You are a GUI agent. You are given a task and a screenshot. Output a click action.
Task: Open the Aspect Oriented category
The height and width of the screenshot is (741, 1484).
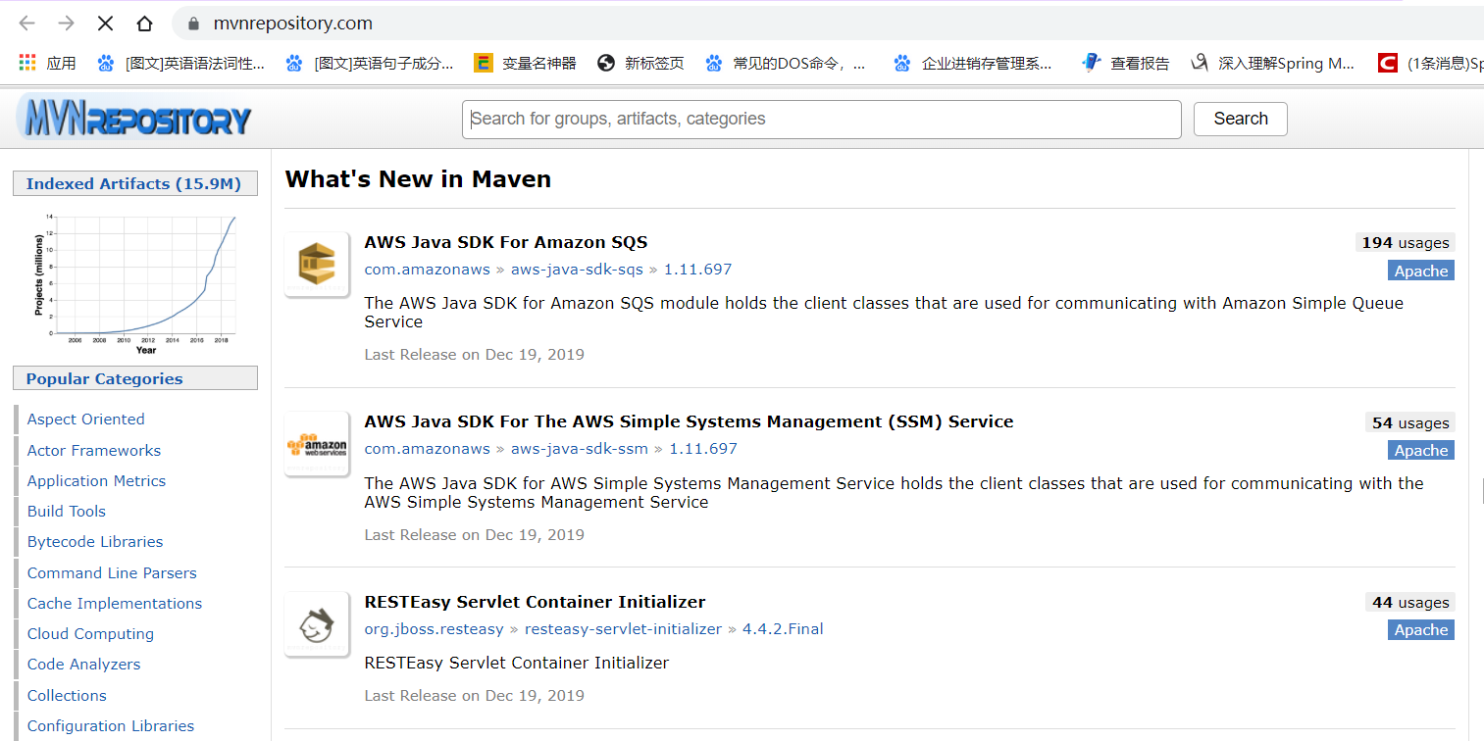[x=85, y=419]
